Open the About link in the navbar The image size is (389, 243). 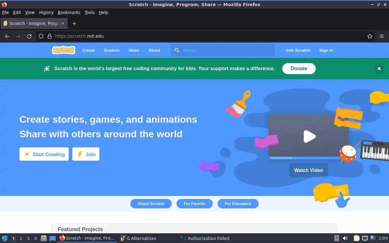tap(154, 50)
